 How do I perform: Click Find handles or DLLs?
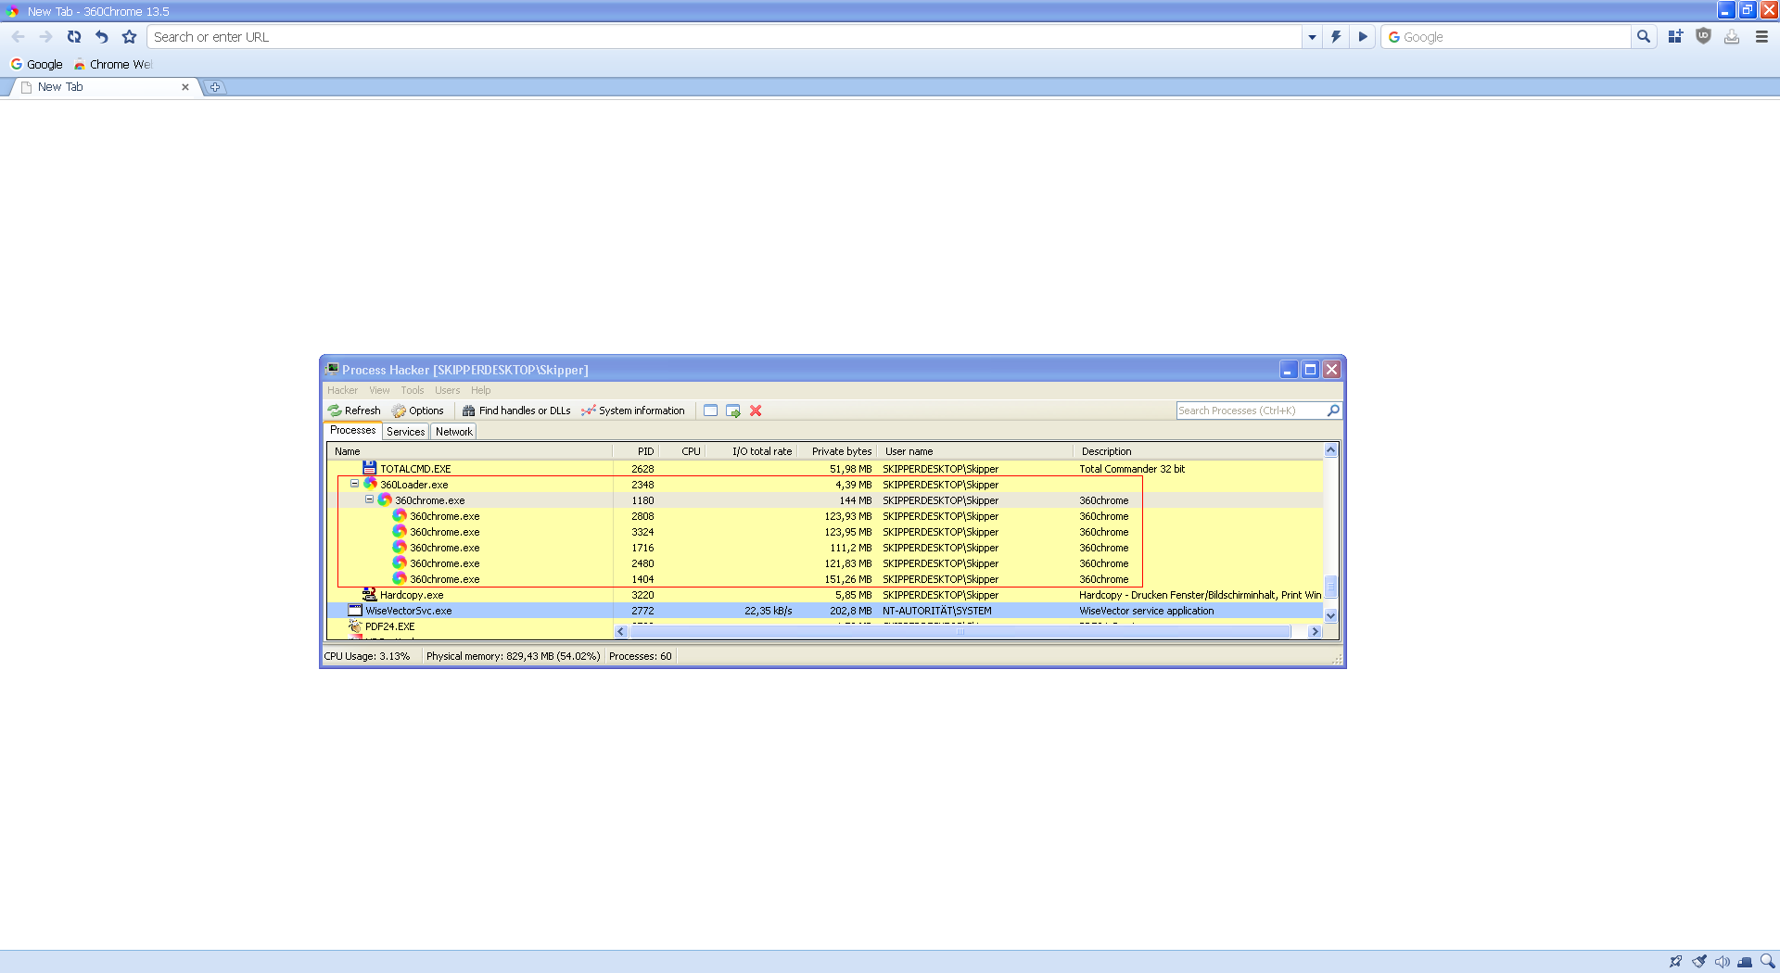516,411
